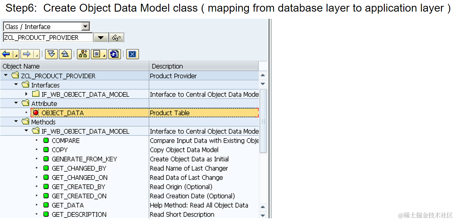Image resolution: width=455 pixels, height=221 pixels.
Task: Click the scroll down arrow at list bottom
Action: (263, 215)
